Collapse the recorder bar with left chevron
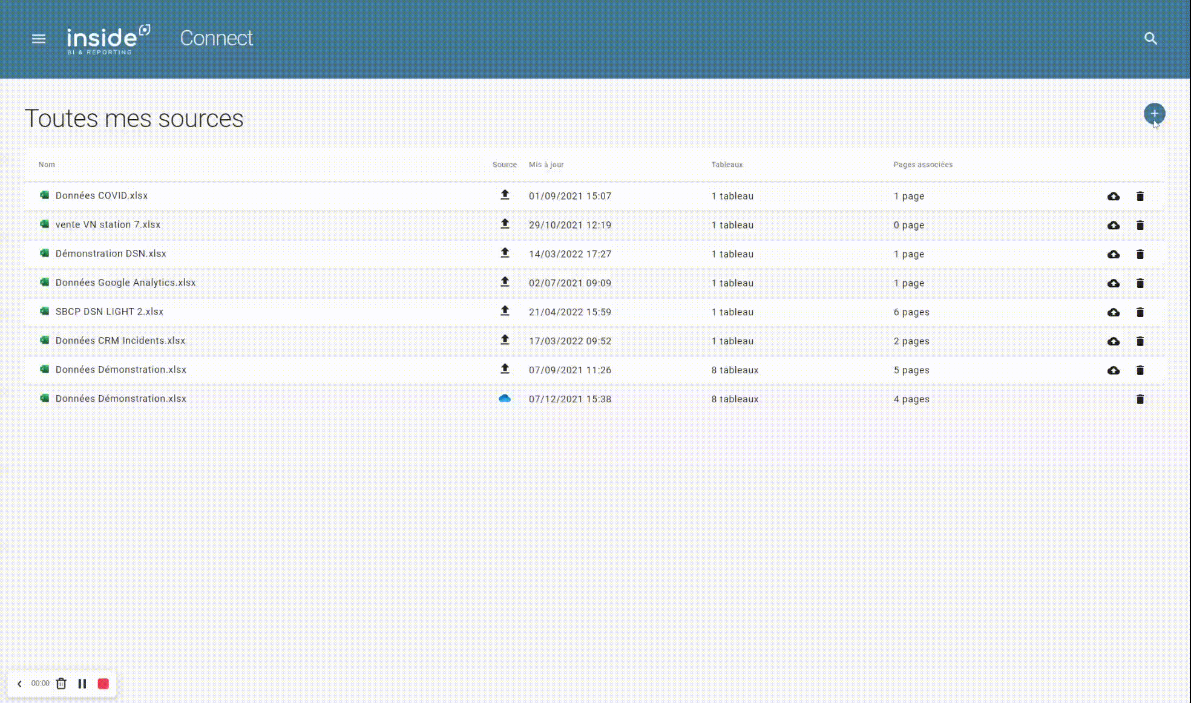This screenshot has height=703, width=1191. [19, 684]
